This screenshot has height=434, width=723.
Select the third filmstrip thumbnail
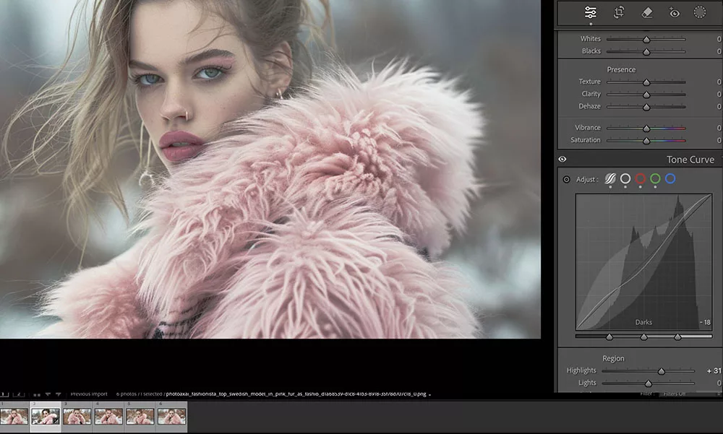click(x=77, y=417)
